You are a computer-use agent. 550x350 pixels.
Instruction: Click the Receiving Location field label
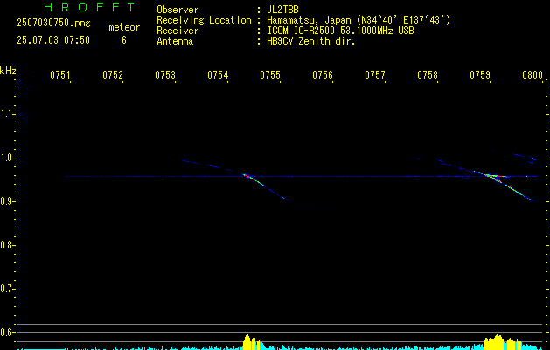point(204,20)
